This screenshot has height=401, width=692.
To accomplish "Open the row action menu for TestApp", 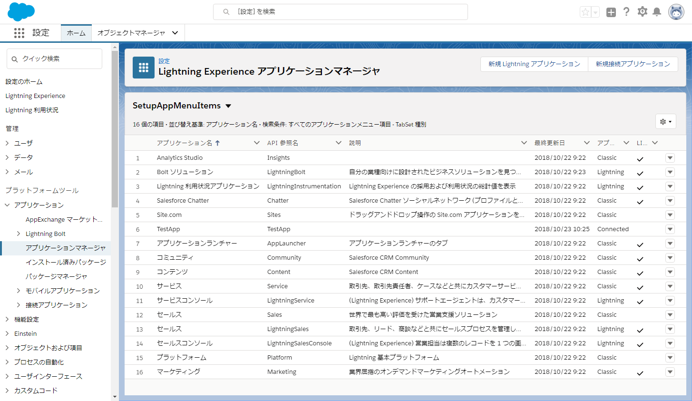I will coord(670,229).
